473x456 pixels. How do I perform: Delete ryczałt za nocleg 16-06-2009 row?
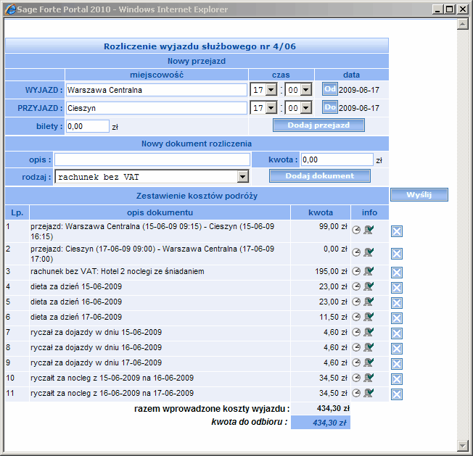(x=397, y=394)
